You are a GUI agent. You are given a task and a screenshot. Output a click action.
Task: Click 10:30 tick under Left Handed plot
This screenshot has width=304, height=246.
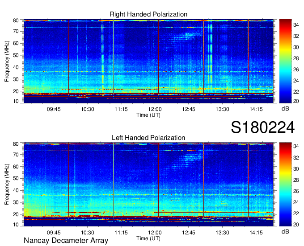88,233
